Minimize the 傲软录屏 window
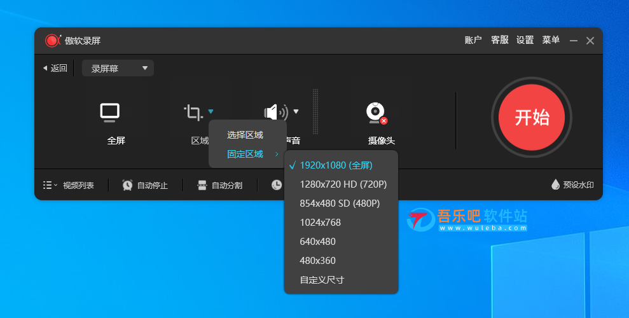629x318 pixels. [x=574, y=41]
